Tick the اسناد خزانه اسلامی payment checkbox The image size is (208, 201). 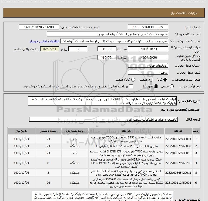[x=131, y=86]
